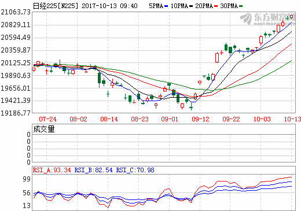Click the East Money watermark logo
Screen dimensions: 301x211
point(267,19)
